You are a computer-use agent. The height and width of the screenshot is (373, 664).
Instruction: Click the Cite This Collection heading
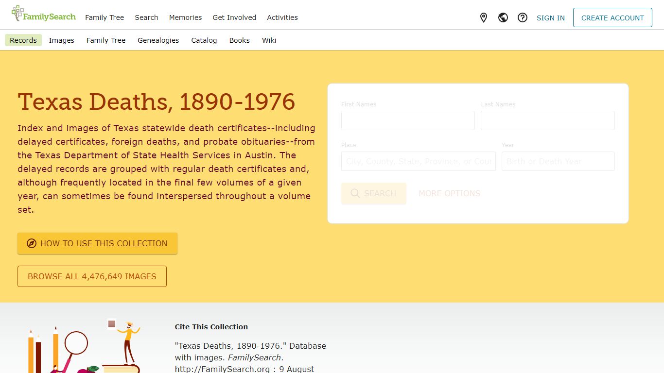pyautogui.click(x=211, y=327)
